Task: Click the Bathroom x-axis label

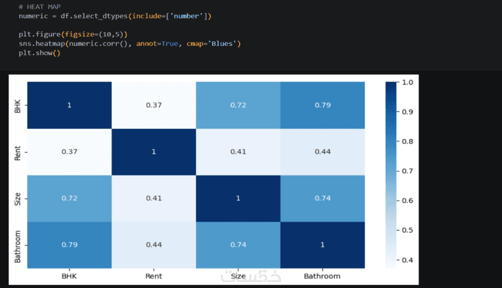Action: click(322, 276)
